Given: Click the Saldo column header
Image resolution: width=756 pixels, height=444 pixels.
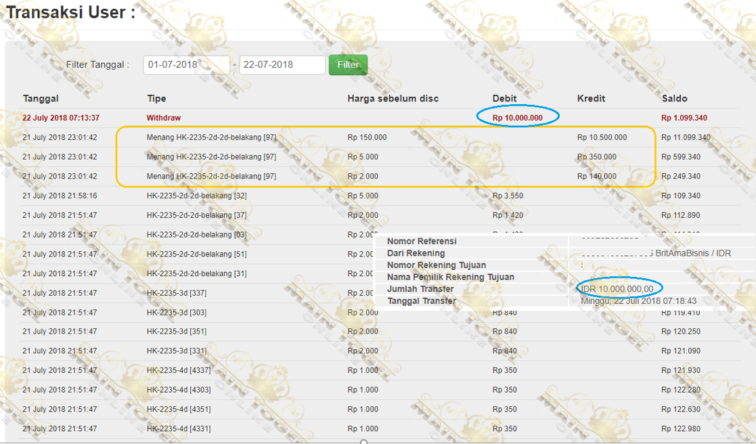Looking at the screenshot, I should 675,99.
